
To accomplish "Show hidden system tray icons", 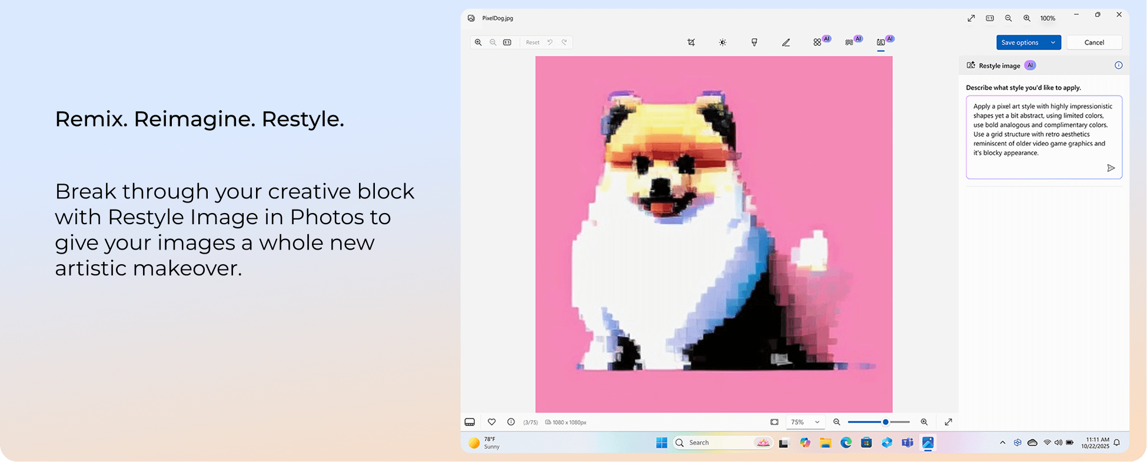I will [1002, 443].
